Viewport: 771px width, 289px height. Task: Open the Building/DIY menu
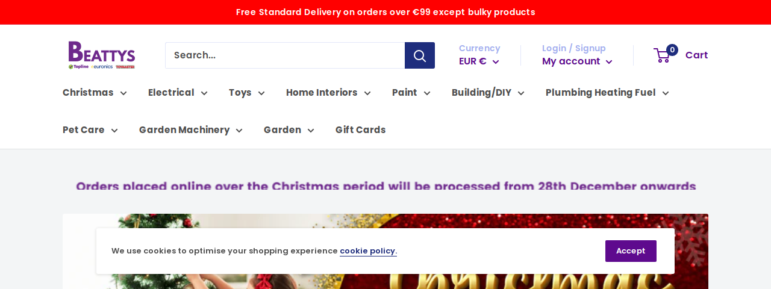pyautogui.click(x=488, y=93)
